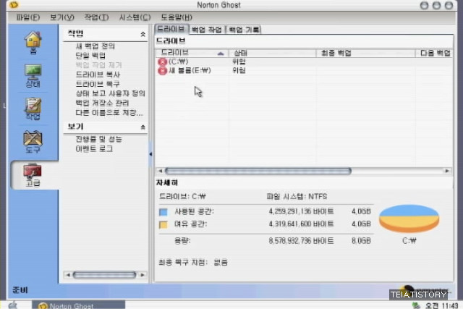Click 드라이브 복구 link

[98, 84]
